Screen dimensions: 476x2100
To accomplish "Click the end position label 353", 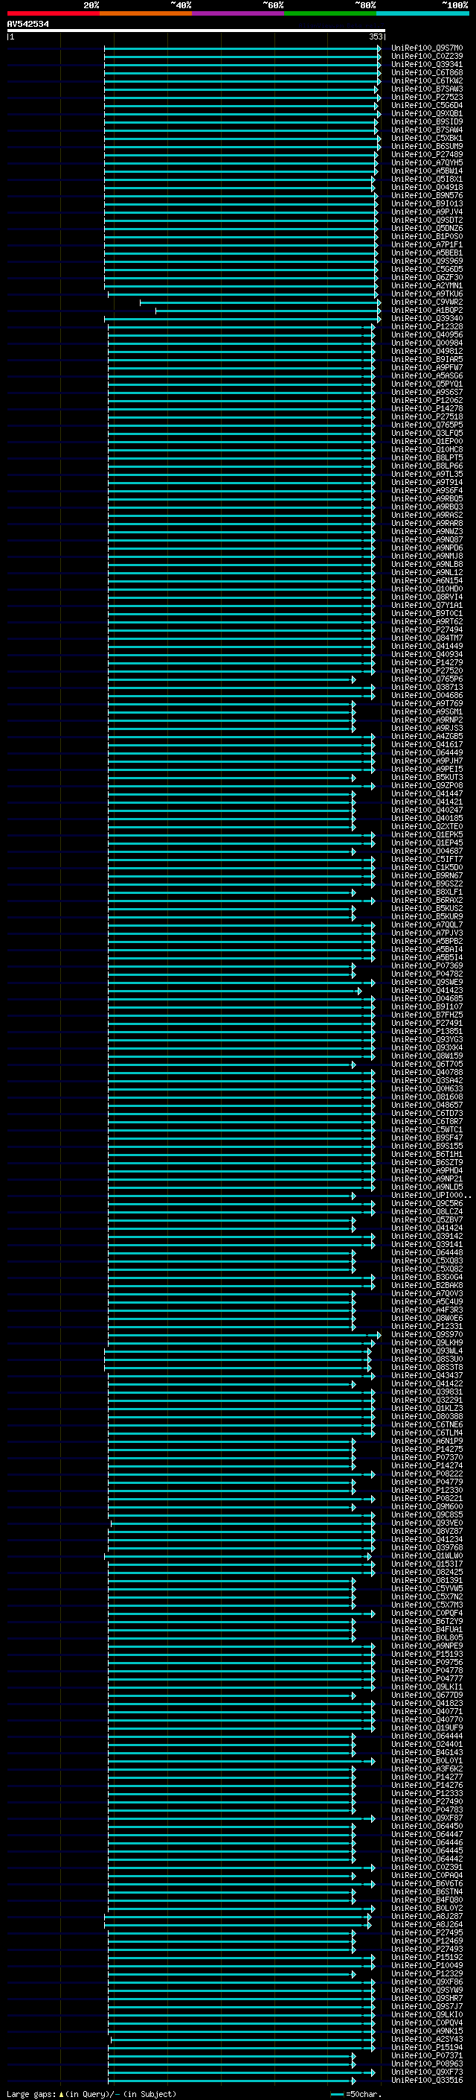I will (376, 37).
